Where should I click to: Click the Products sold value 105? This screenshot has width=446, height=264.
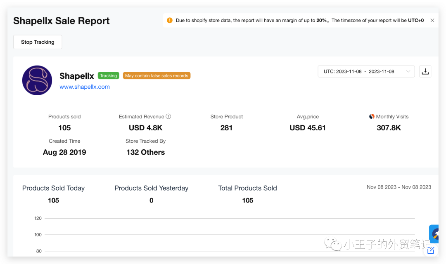pos(64,128)
